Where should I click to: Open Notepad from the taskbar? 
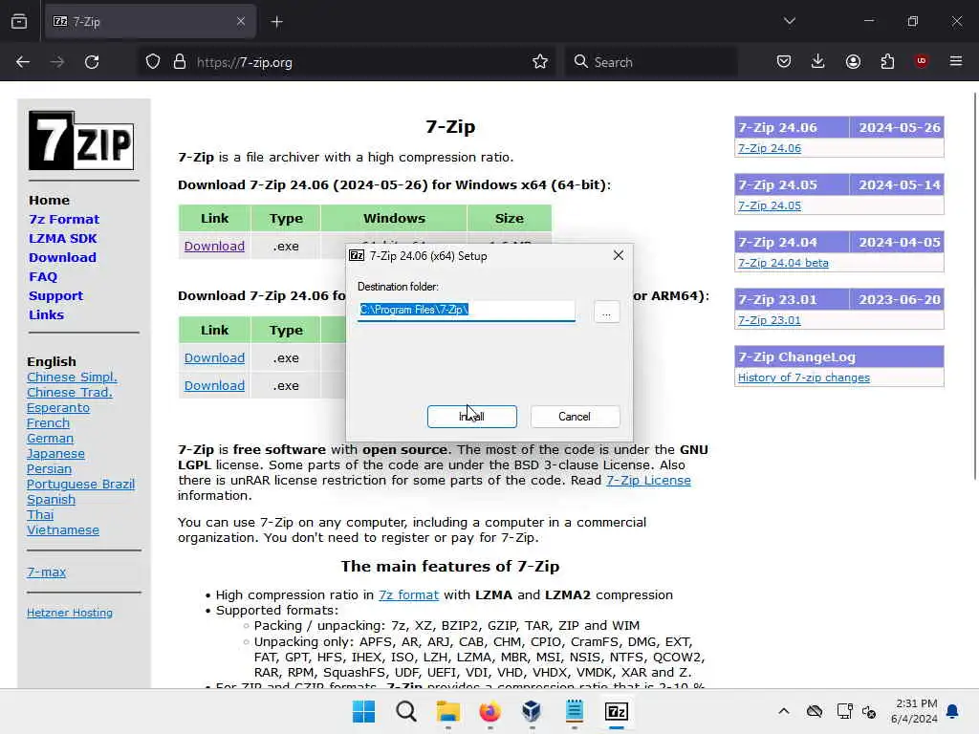[x=575, y=711]
